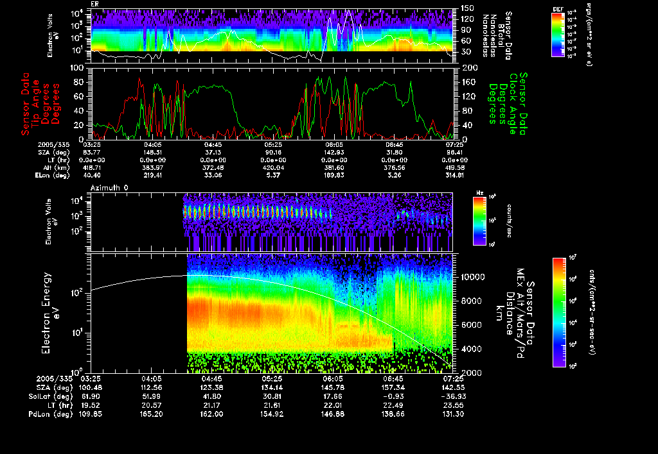This screenshot has height=454, width=658.
Task: Click the Tip Angle and Clock Angle line plot
Action: [x=272, y=103]
